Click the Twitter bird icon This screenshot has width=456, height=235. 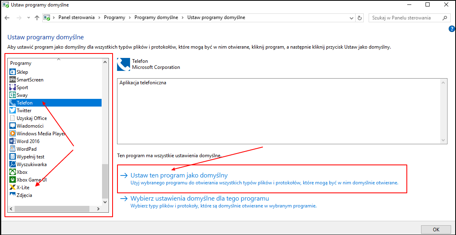[x=13, y=110]
